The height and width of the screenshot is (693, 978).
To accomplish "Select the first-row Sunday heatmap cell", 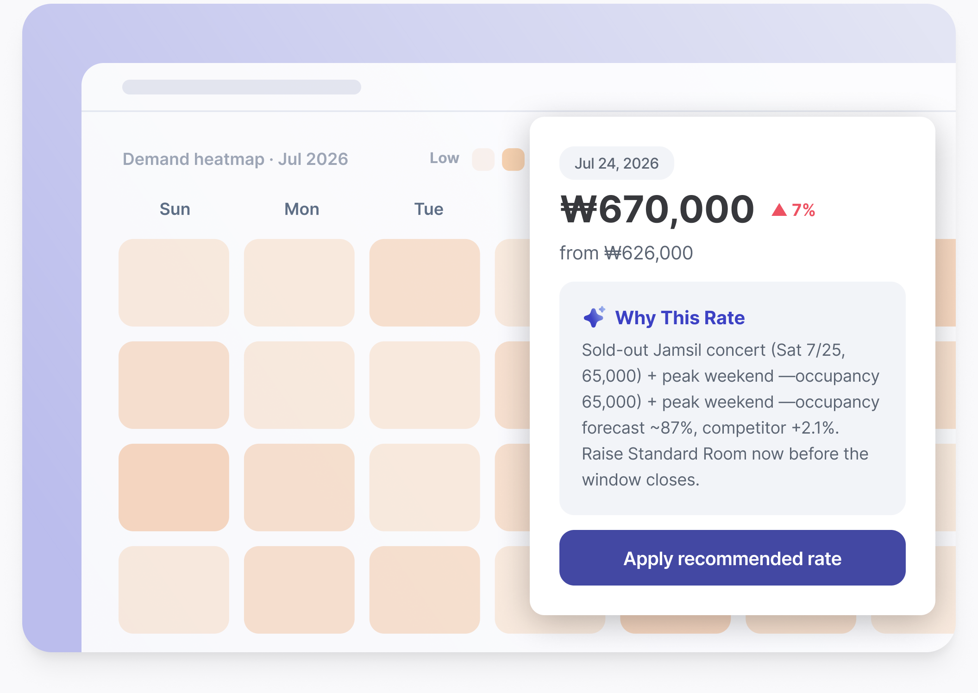I will pyautogui.click(x=174, y=283).
